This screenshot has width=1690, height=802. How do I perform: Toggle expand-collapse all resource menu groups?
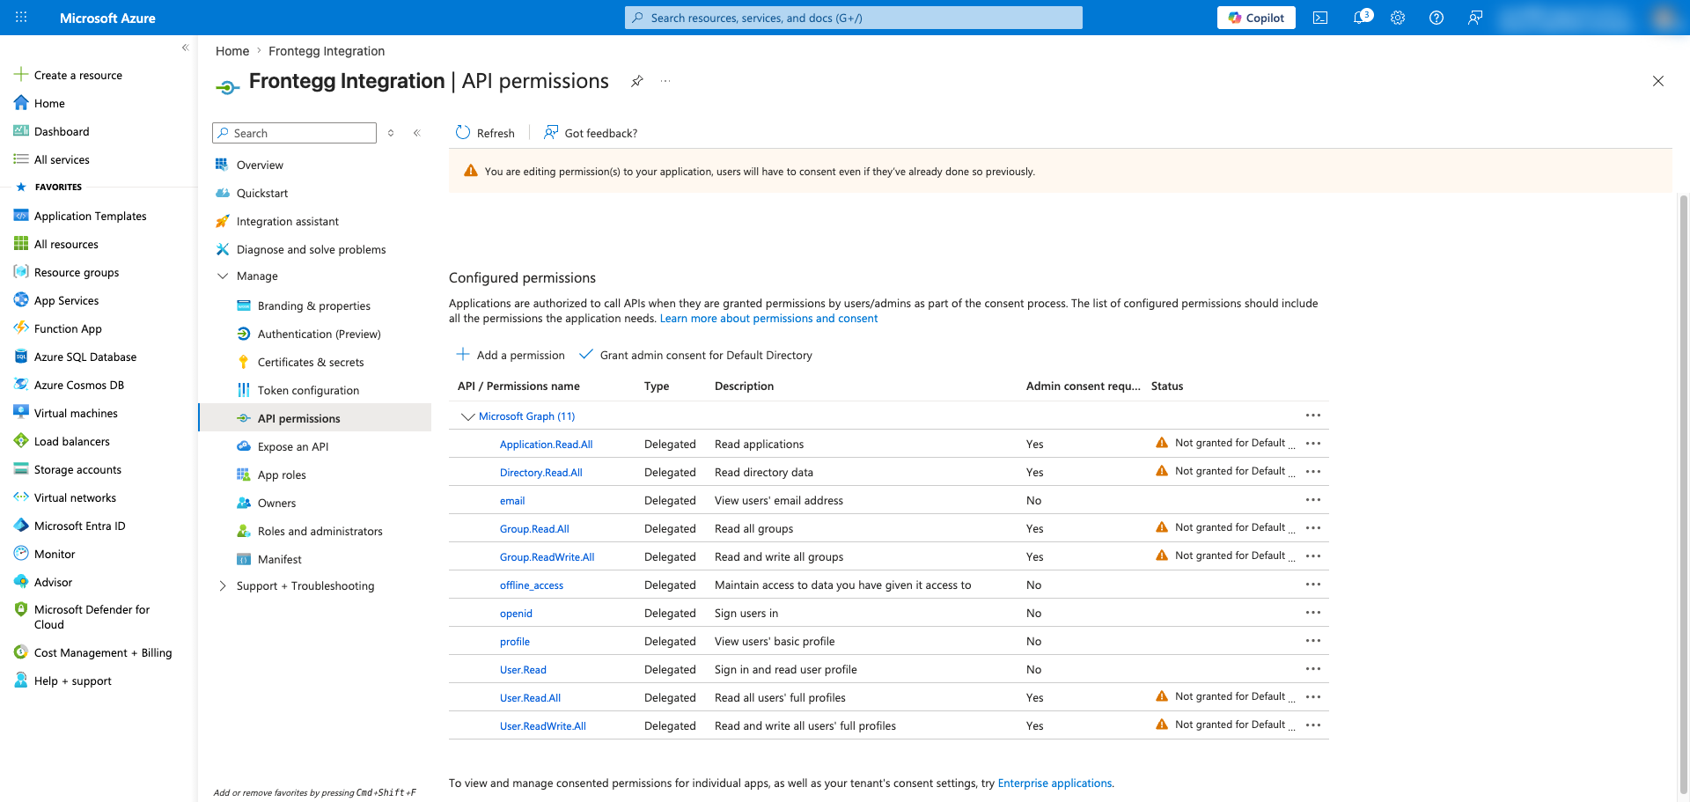[391, 133]
